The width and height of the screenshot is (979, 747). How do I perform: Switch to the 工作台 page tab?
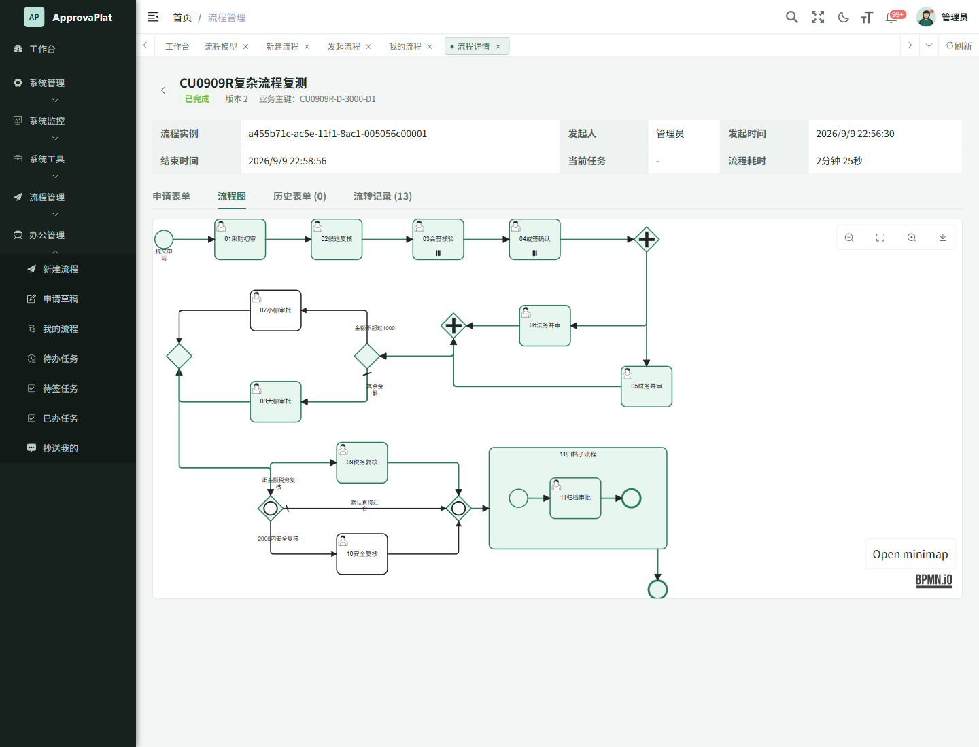[x=177, y=46]
